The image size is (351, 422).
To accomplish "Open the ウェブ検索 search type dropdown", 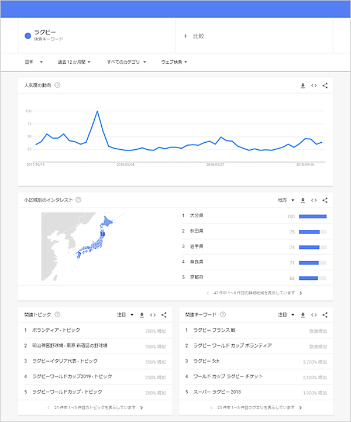I will tap(174, 61).
